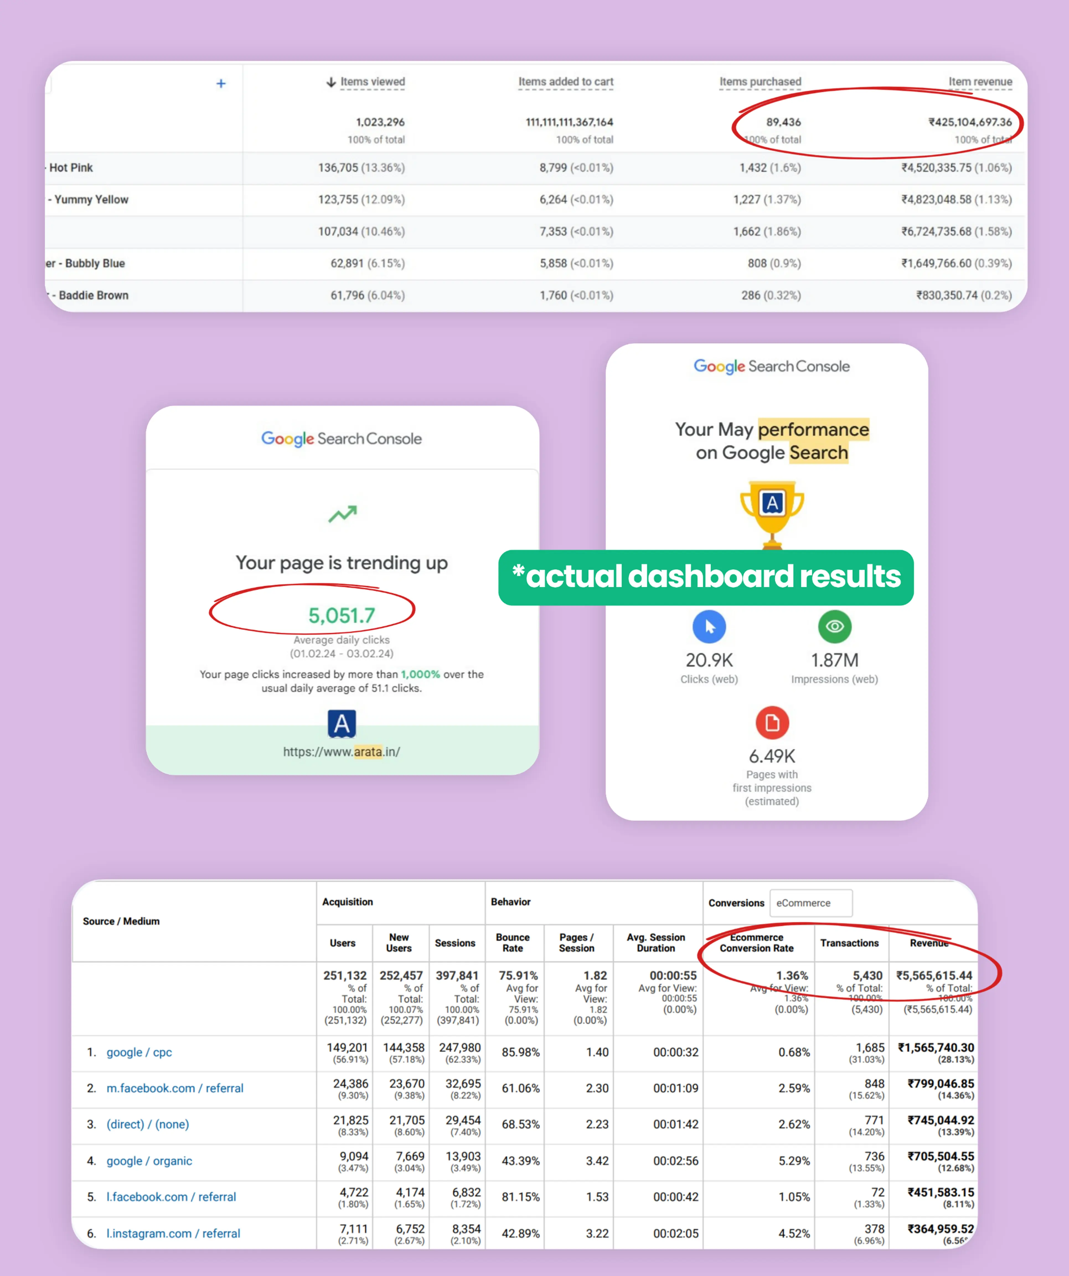Click the descending sort arrow beside Items viewed

pyautogui.click(x=331, y=81)
